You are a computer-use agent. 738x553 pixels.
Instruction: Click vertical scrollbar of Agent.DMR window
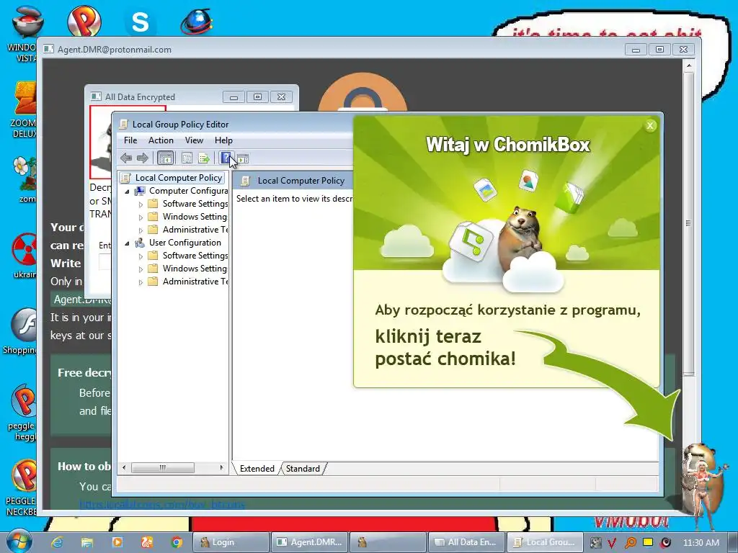pyautogui.click(x=688, y=223)
